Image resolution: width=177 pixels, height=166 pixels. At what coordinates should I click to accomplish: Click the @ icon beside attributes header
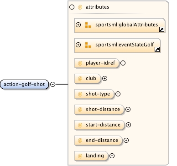pos(80,7)
